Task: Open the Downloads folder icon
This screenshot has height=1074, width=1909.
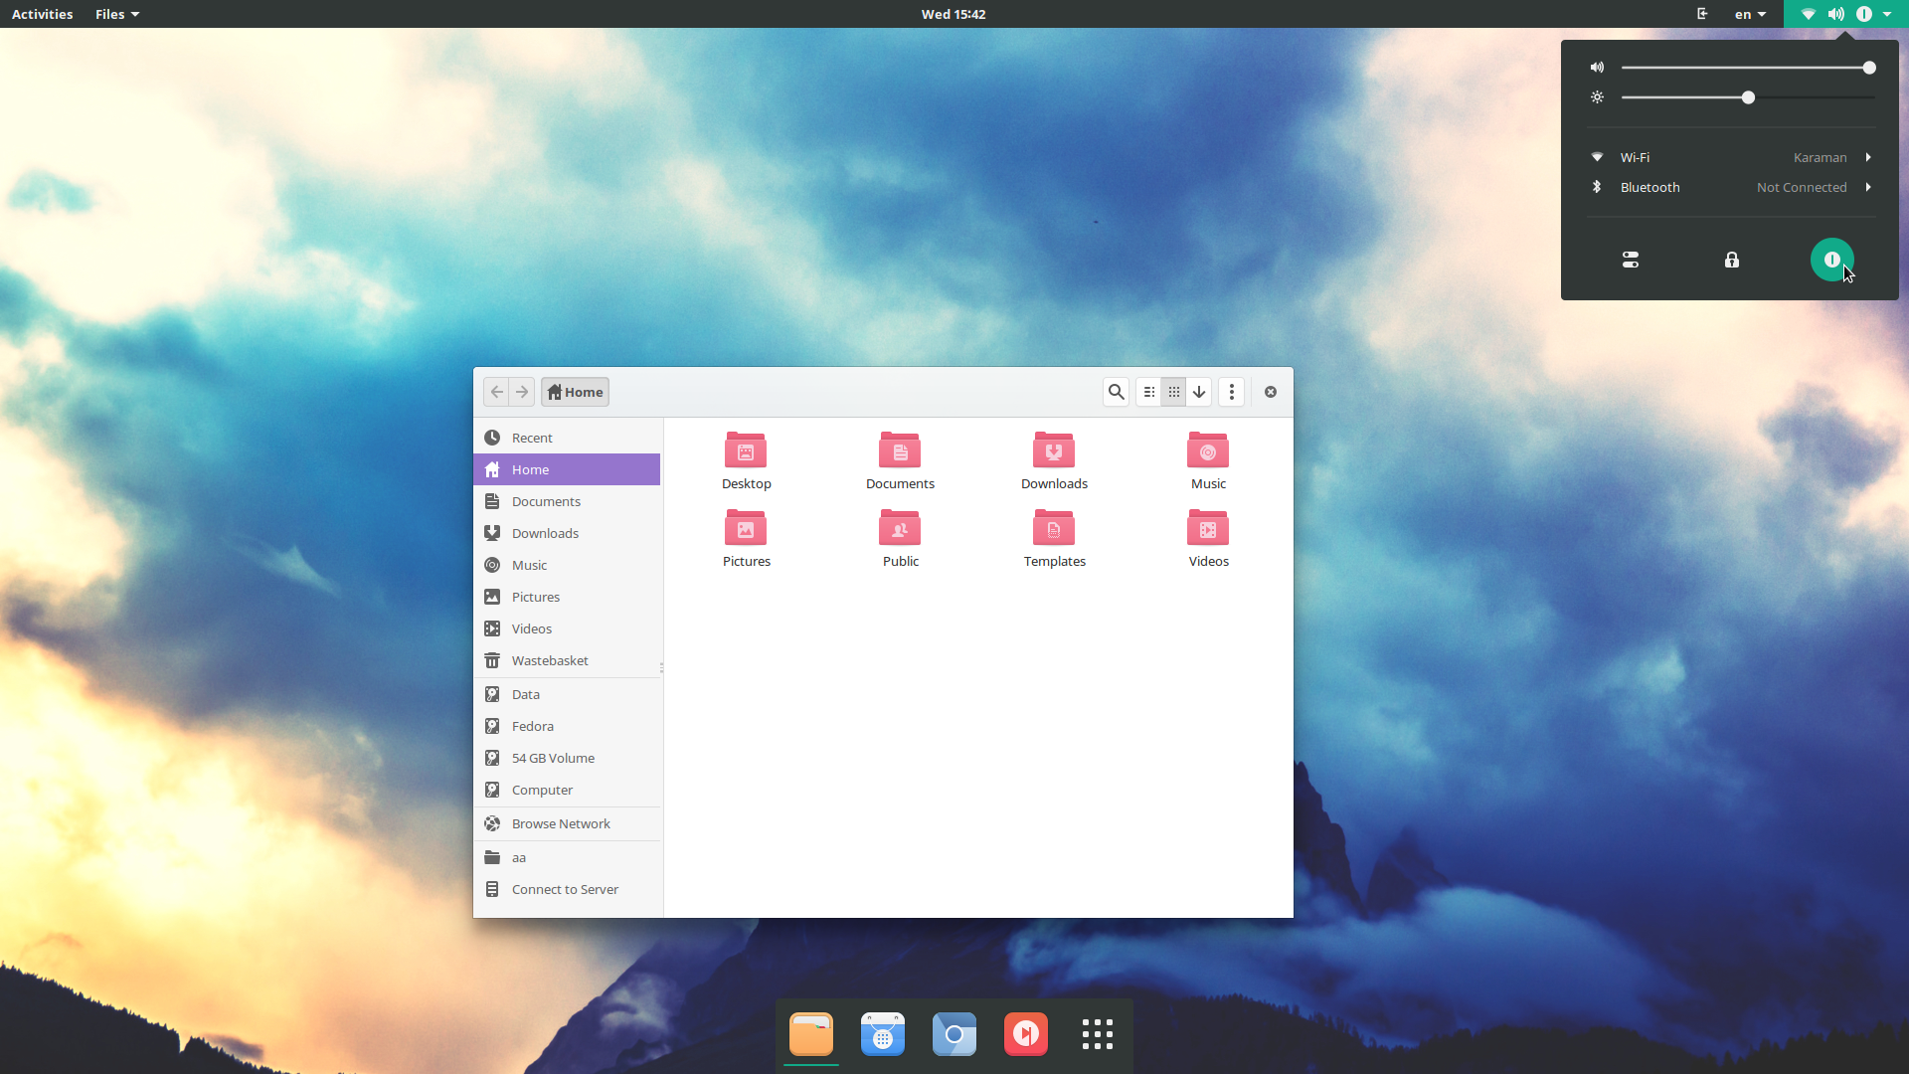Action: tap(1053, 451)
